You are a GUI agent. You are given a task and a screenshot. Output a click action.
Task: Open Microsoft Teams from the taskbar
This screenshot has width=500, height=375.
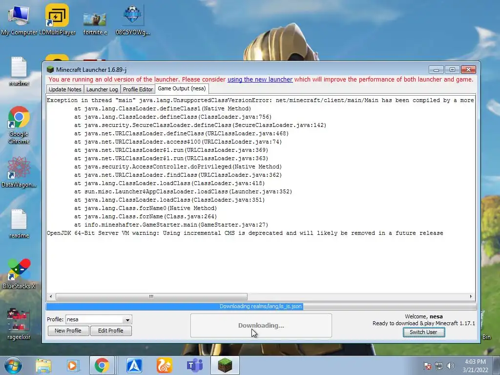point(195,365)
